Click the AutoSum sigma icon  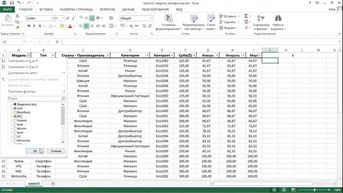(246, 16)
